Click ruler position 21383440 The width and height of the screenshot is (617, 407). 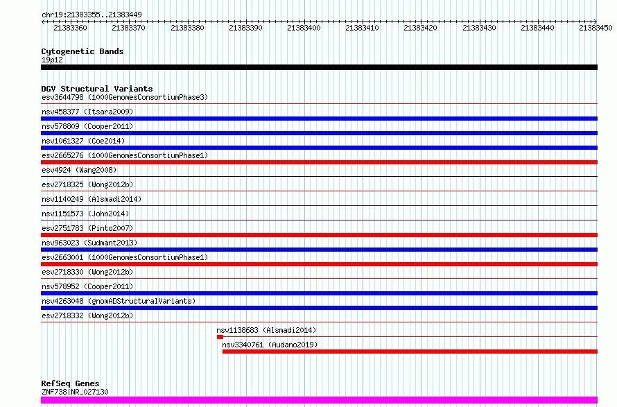pyautogui.click(x=537, y=28)
